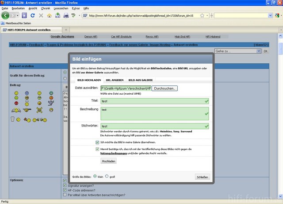The width and height of the screenshot is (283, 204).
Task: Click the 'Hochladen' upload button
Action: coord(108,161)
